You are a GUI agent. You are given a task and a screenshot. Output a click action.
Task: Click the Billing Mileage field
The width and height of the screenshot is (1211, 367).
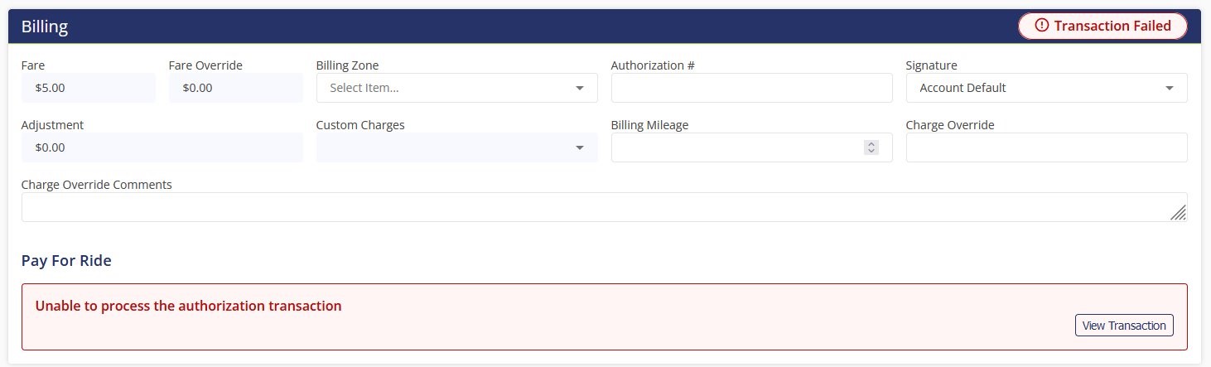tap(752, 147)
